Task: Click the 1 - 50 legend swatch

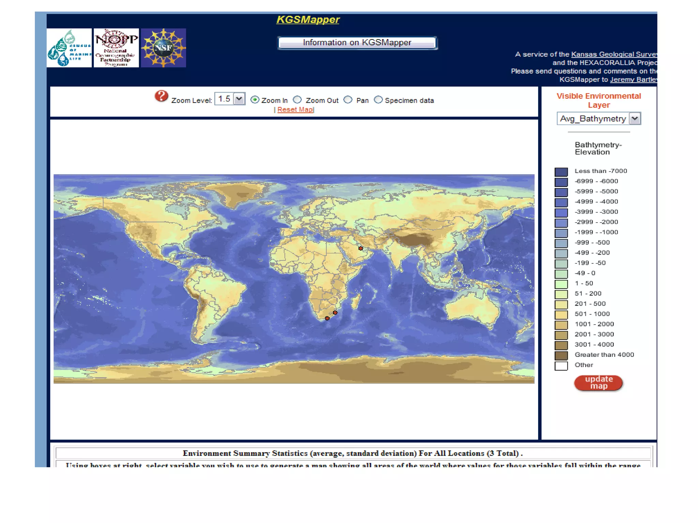Action: [561, 284]
